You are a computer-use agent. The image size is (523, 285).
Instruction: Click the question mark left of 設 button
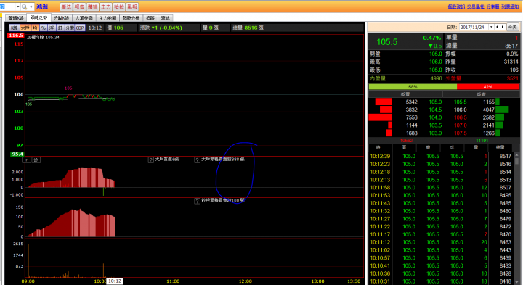[26, 160]
